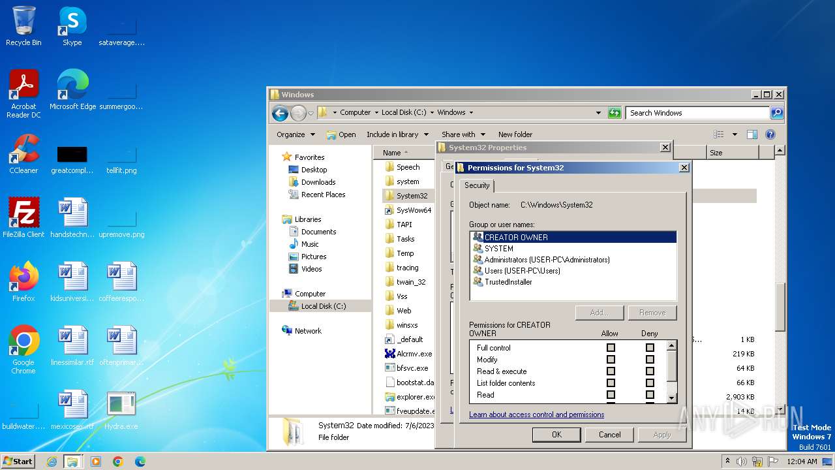Click the taskbar clock showing 12:04 AM
The image size is (835, 470).
pyautogui.click(x=802, y=462)
